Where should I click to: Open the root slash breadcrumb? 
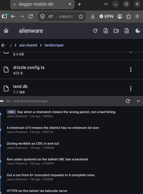(x=11, y=45)
